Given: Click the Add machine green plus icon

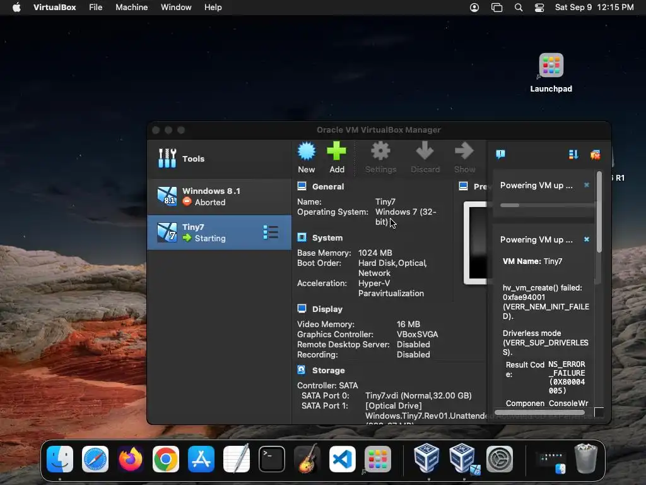Looking at the screenshot, I should pyautogui.click(x=337, y=152).
